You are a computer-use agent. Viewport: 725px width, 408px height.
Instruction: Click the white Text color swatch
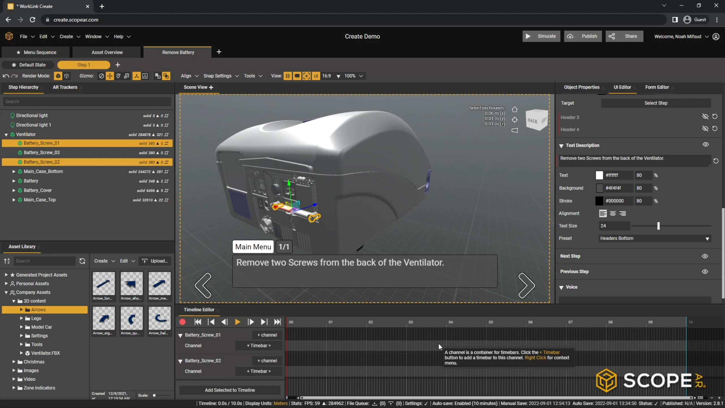599,175
